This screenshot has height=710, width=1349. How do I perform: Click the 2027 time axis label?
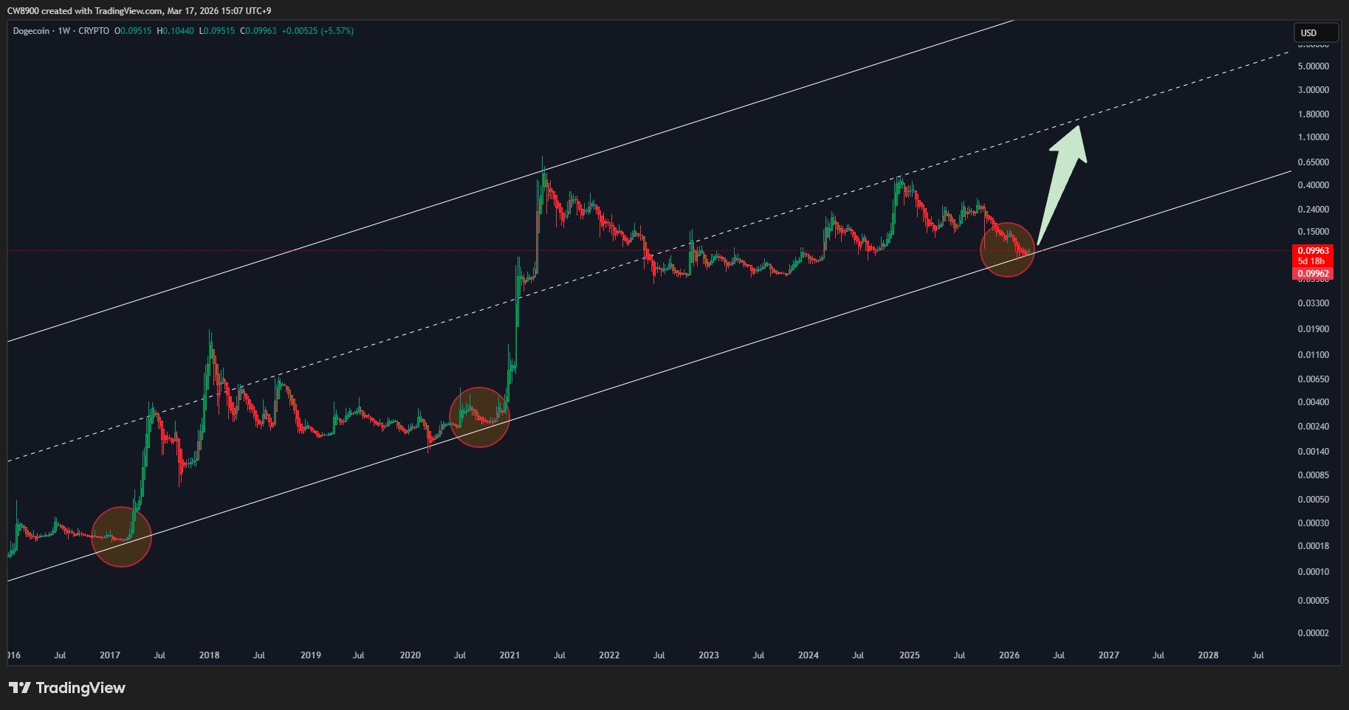pos(1109,655)
